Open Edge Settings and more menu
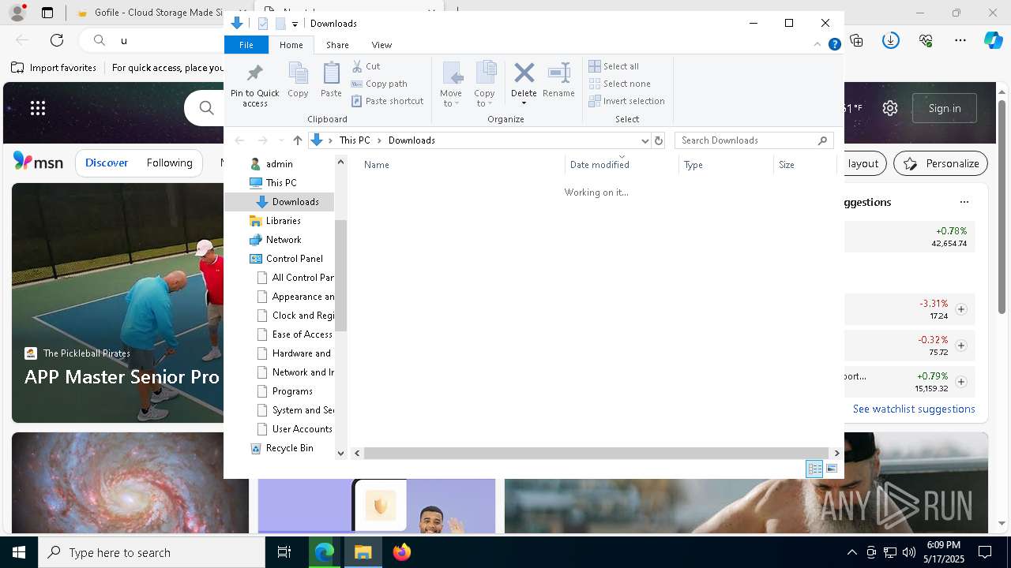 [x=960, y=40]
